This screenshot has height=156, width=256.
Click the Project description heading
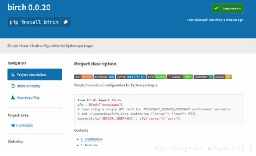point(95,64)
